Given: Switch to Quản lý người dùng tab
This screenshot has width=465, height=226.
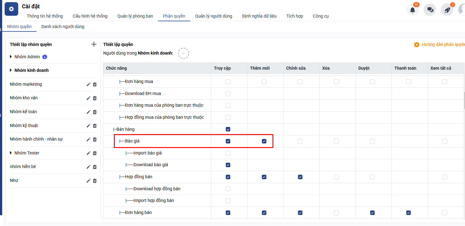Looking at the screenshot, I should (214, 16).
